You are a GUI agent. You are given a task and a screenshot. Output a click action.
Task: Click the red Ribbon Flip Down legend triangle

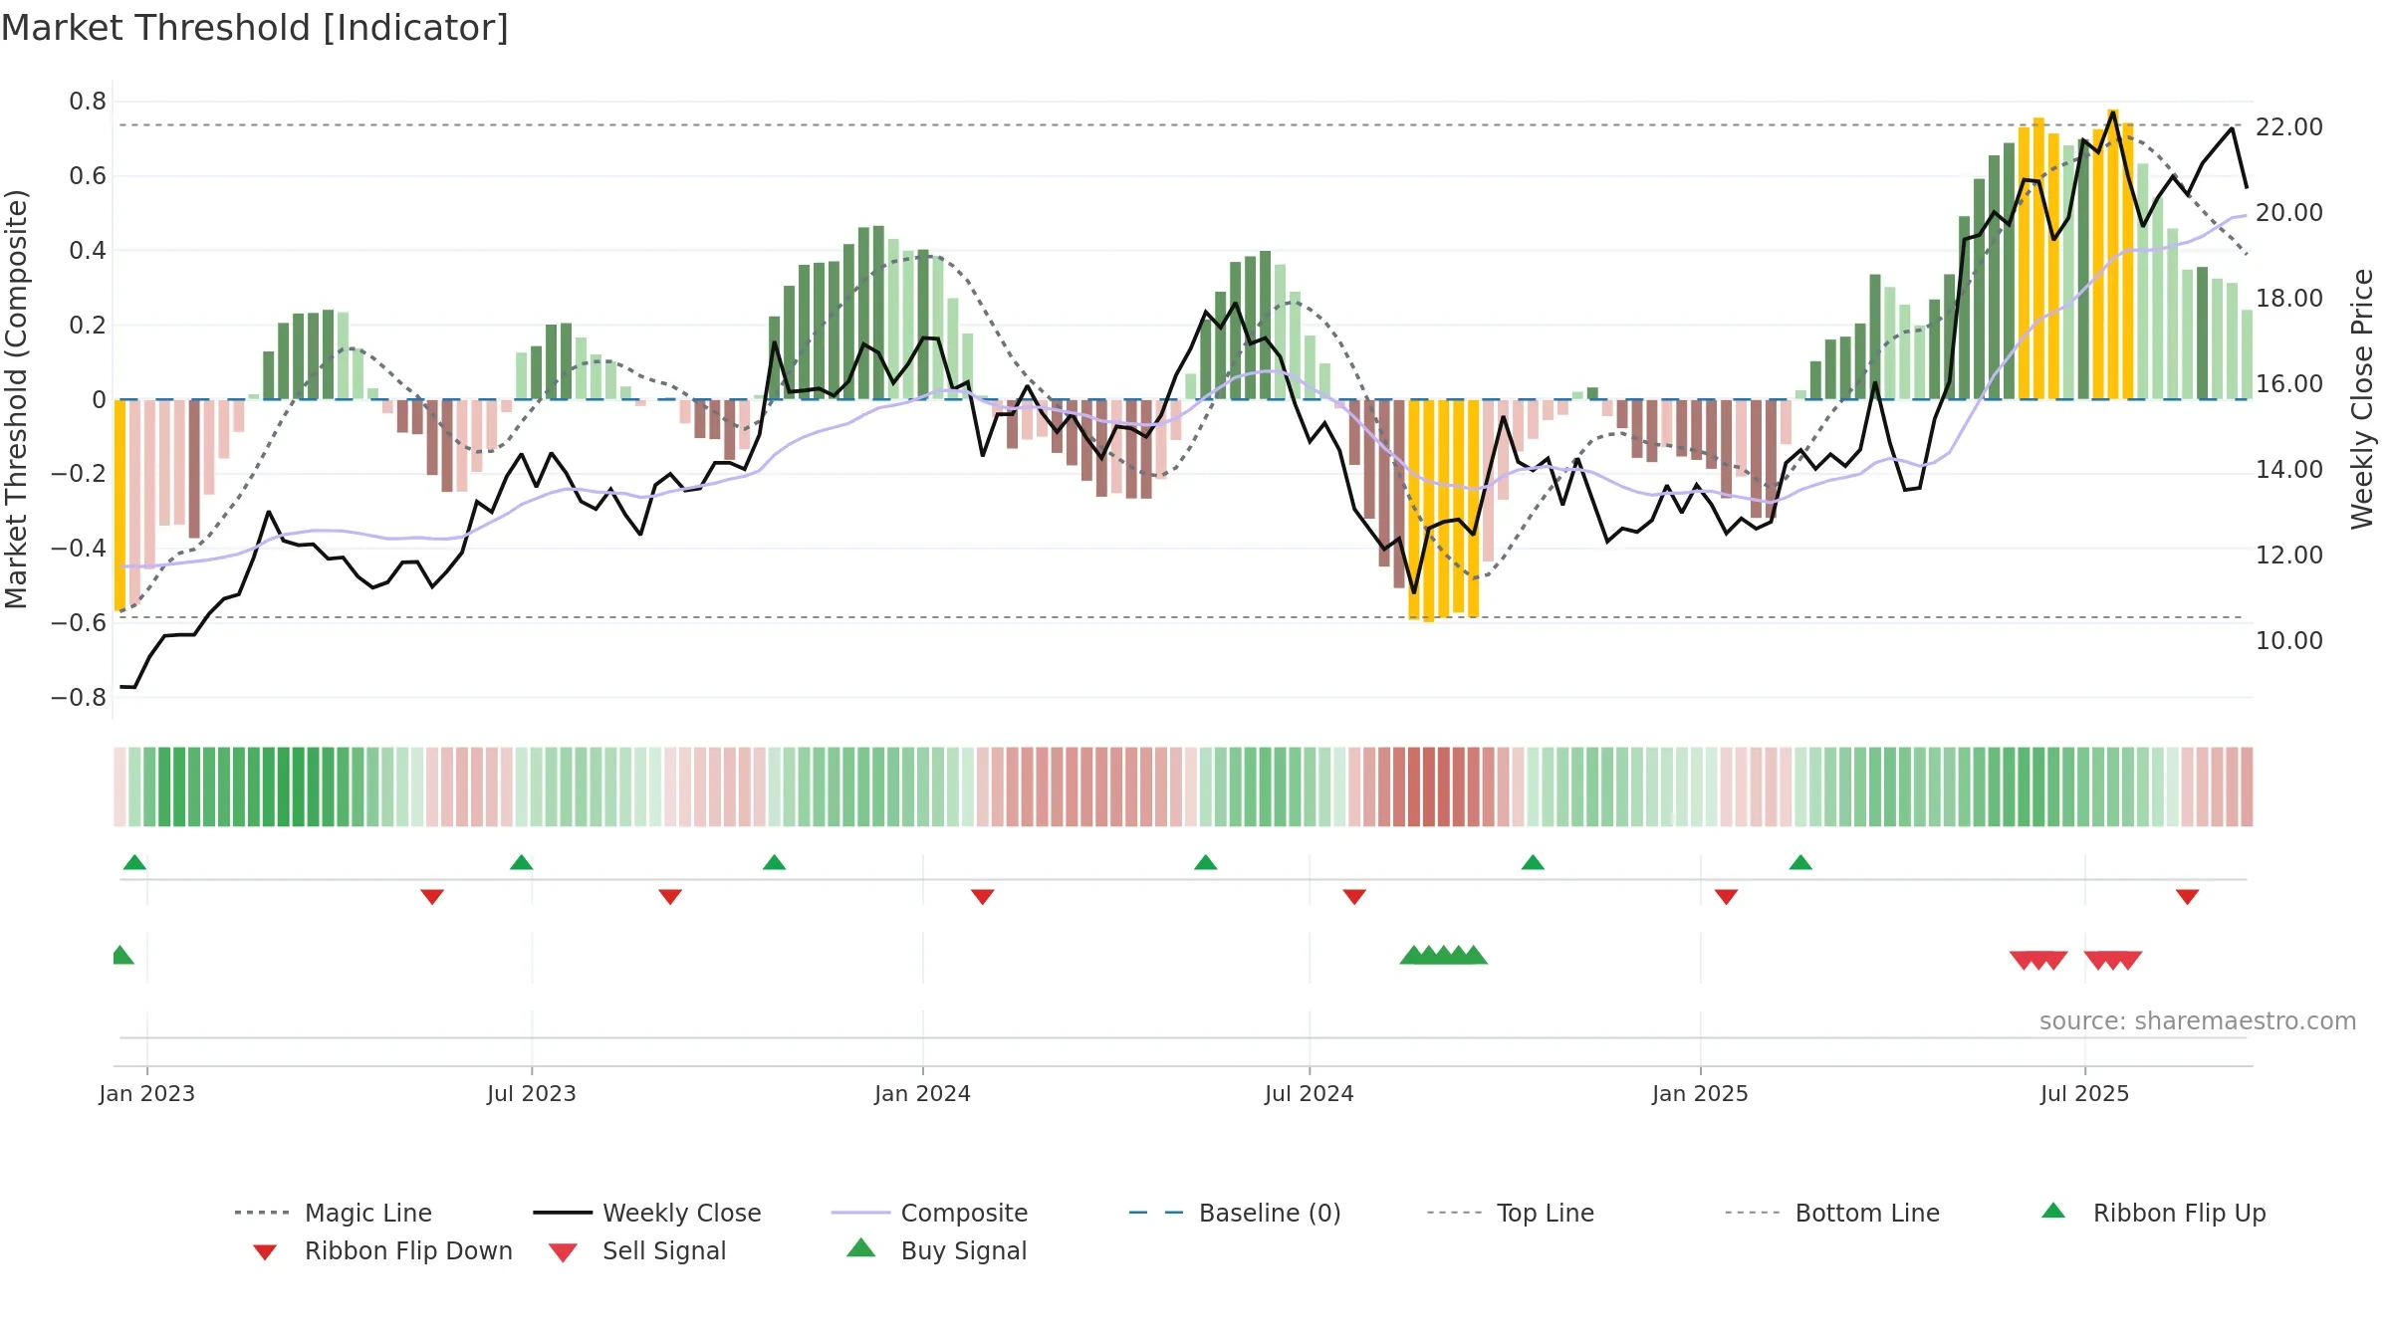tap(265, 1252)
